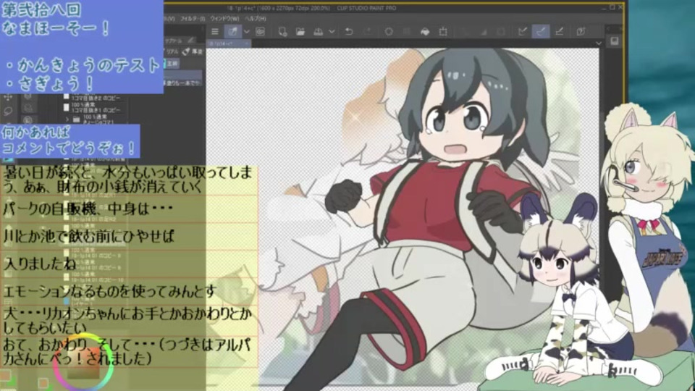Click Clear Outside Selection icon
Viewport: 695px width, 391px height.
[x=406, y=31]
